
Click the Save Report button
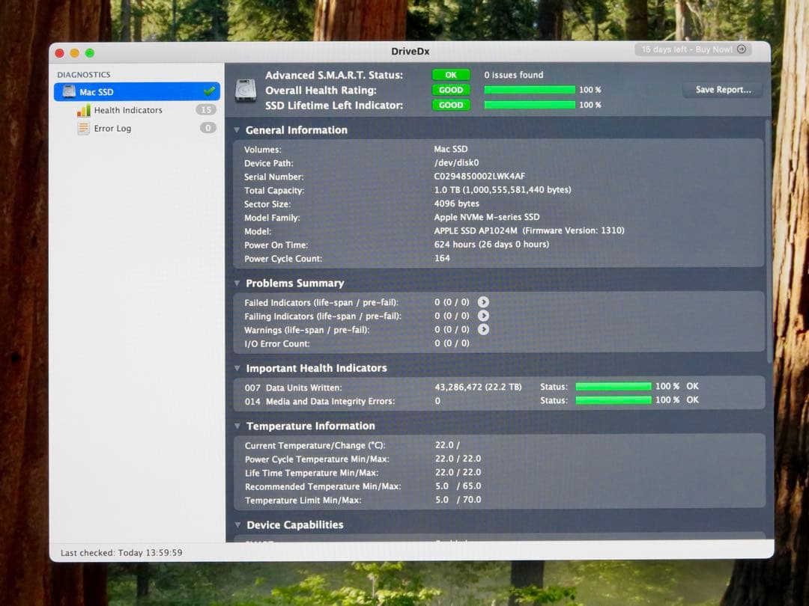coord(721,89)
